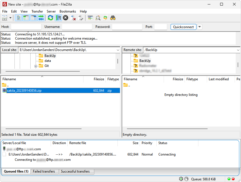Select the local BackUp folder in tree
The width and height of the screenshot is (241, 182).
pos(50,55)
